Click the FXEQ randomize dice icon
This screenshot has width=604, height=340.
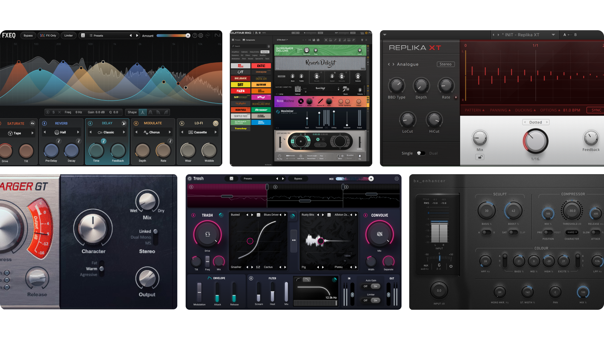point(83,36)
